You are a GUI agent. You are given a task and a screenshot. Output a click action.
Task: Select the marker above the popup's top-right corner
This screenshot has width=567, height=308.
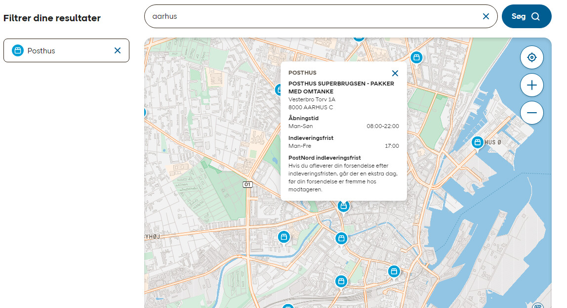tap(416, 57)
